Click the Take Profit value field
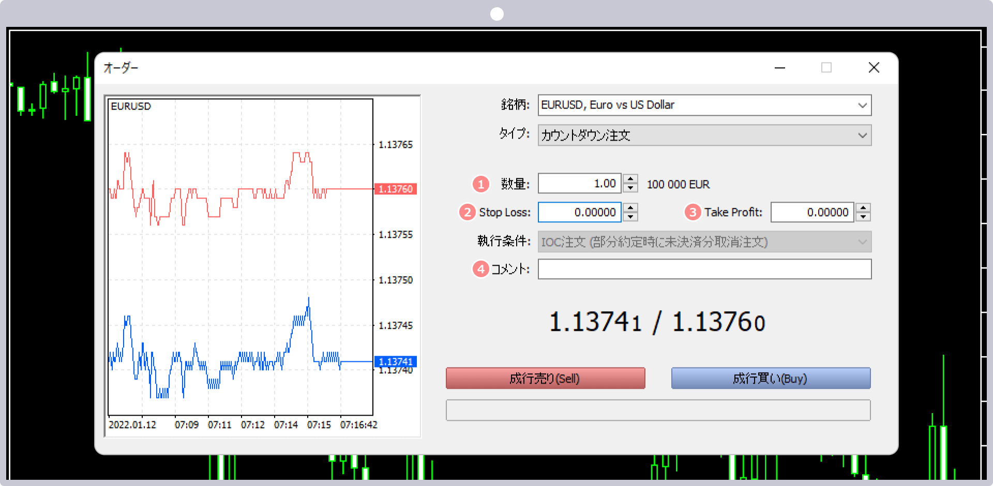Screen dimensions: 993x486 [812, 212]
